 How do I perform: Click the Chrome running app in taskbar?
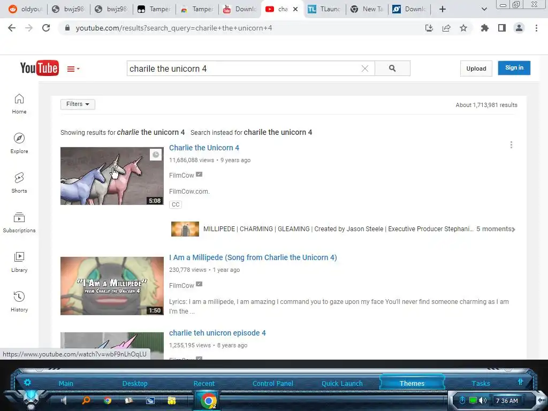[208, 400]
